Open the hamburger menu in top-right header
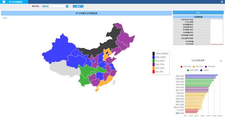Screen dimensions: 225x127 tap(222, 2)
